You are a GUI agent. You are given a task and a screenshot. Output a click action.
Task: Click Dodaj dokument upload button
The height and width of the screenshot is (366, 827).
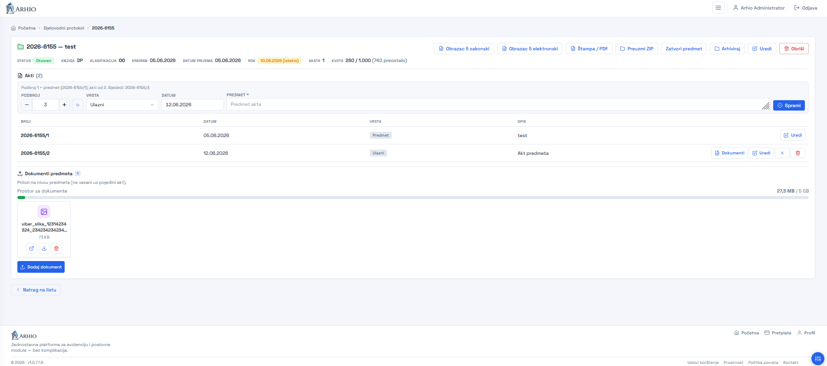[x=41, y=267]
